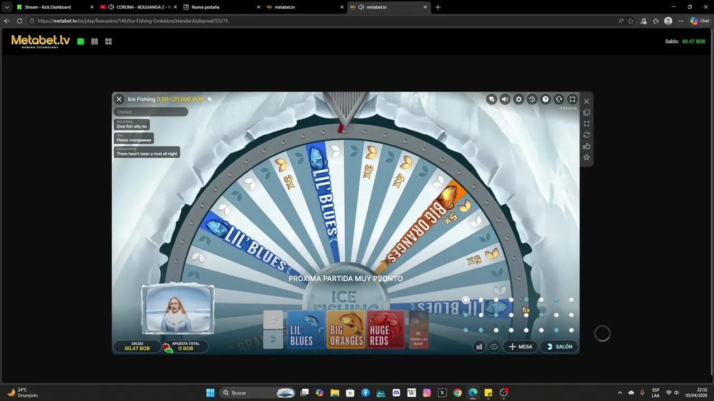This screenshot has width=714, height=401.
Task: Open the help question mark icon
Action: point(546,99)
